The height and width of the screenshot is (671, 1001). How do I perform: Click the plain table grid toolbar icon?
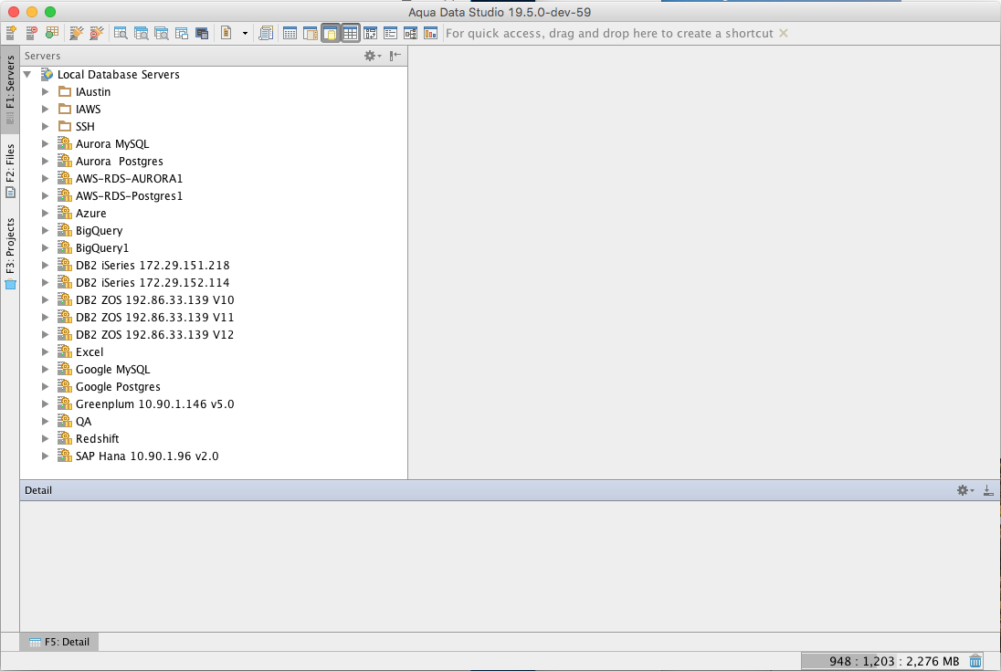(x=290, y=33)
